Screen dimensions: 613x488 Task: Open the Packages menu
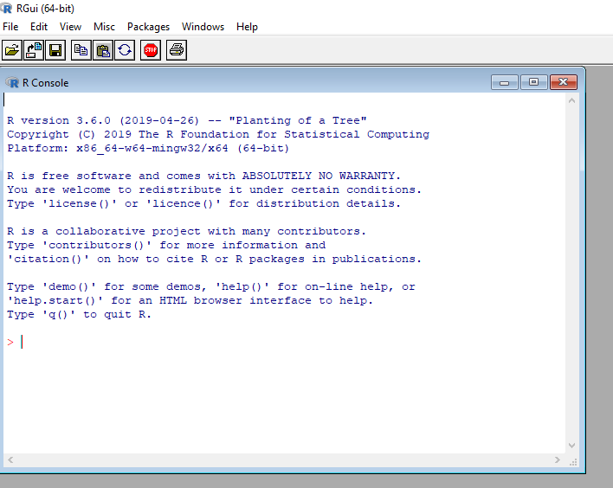coord(148,27)
